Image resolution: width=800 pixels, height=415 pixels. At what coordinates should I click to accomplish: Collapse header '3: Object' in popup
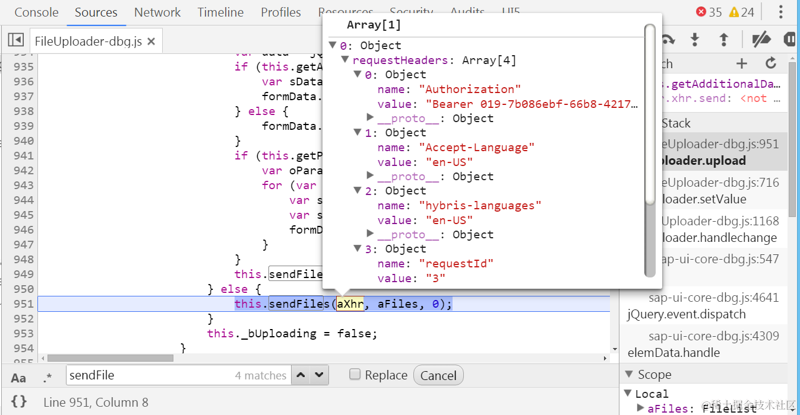click(358, 248)
